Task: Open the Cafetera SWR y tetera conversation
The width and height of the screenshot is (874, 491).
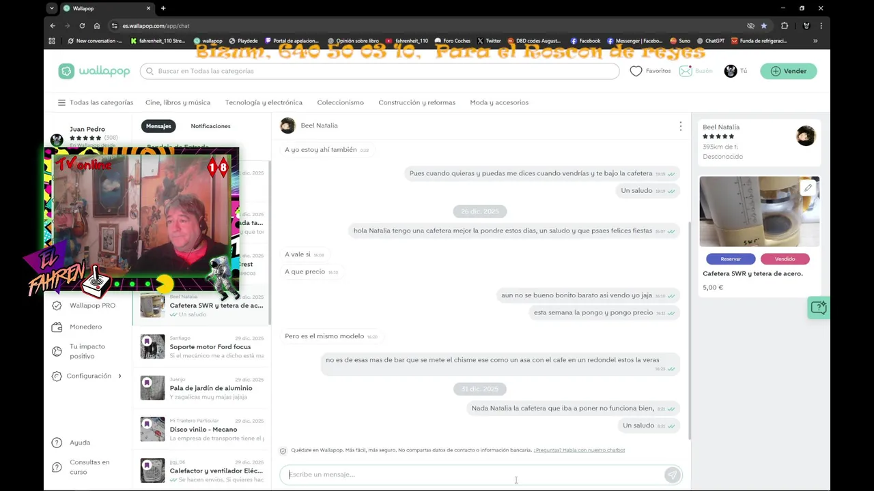Action: [x=202, y=306]
